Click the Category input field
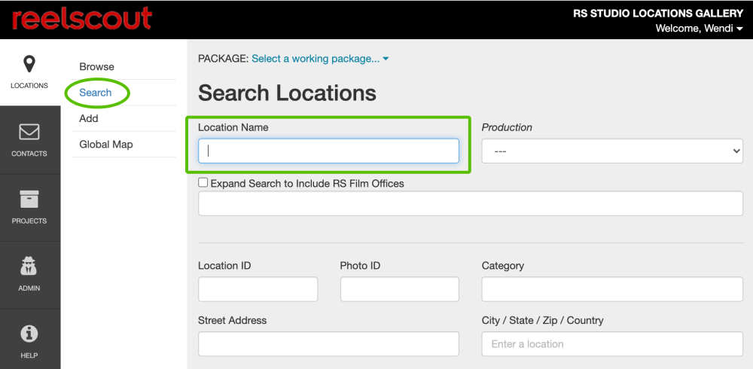753x369 pixels. point(612,289)
